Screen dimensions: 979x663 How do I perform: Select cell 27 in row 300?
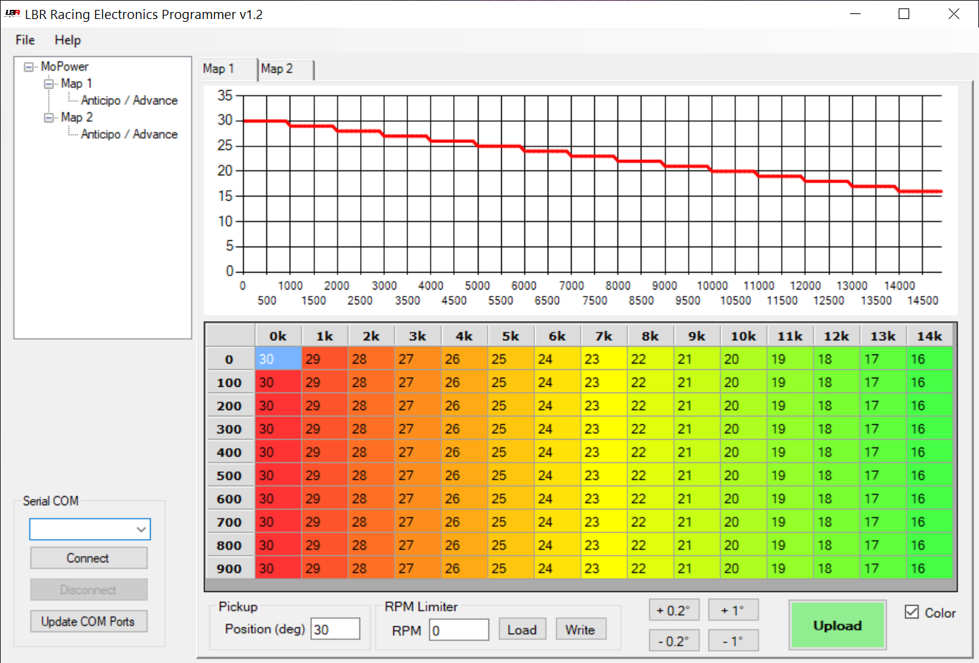click(418, 429)
